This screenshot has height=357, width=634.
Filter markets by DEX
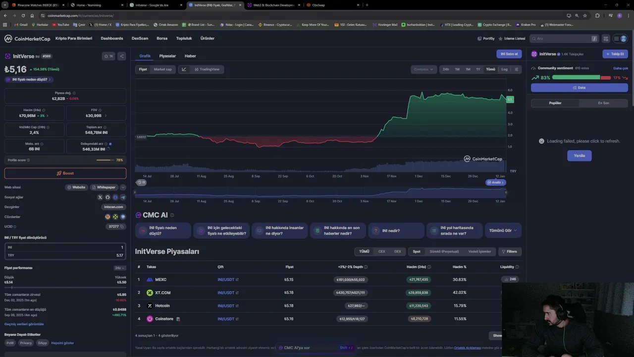397,251
